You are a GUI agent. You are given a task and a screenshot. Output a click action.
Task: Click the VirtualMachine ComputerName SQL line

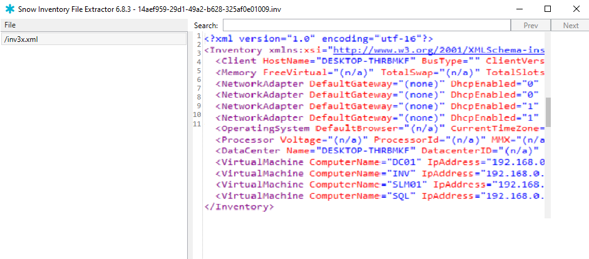pos(380,196)
